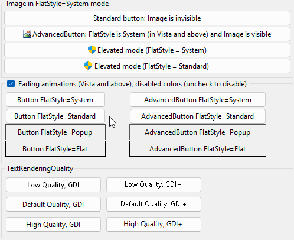Click Elevated mode (FlatStyle = Standard) button
294x240 pixels.
click(x=147, y=66)
